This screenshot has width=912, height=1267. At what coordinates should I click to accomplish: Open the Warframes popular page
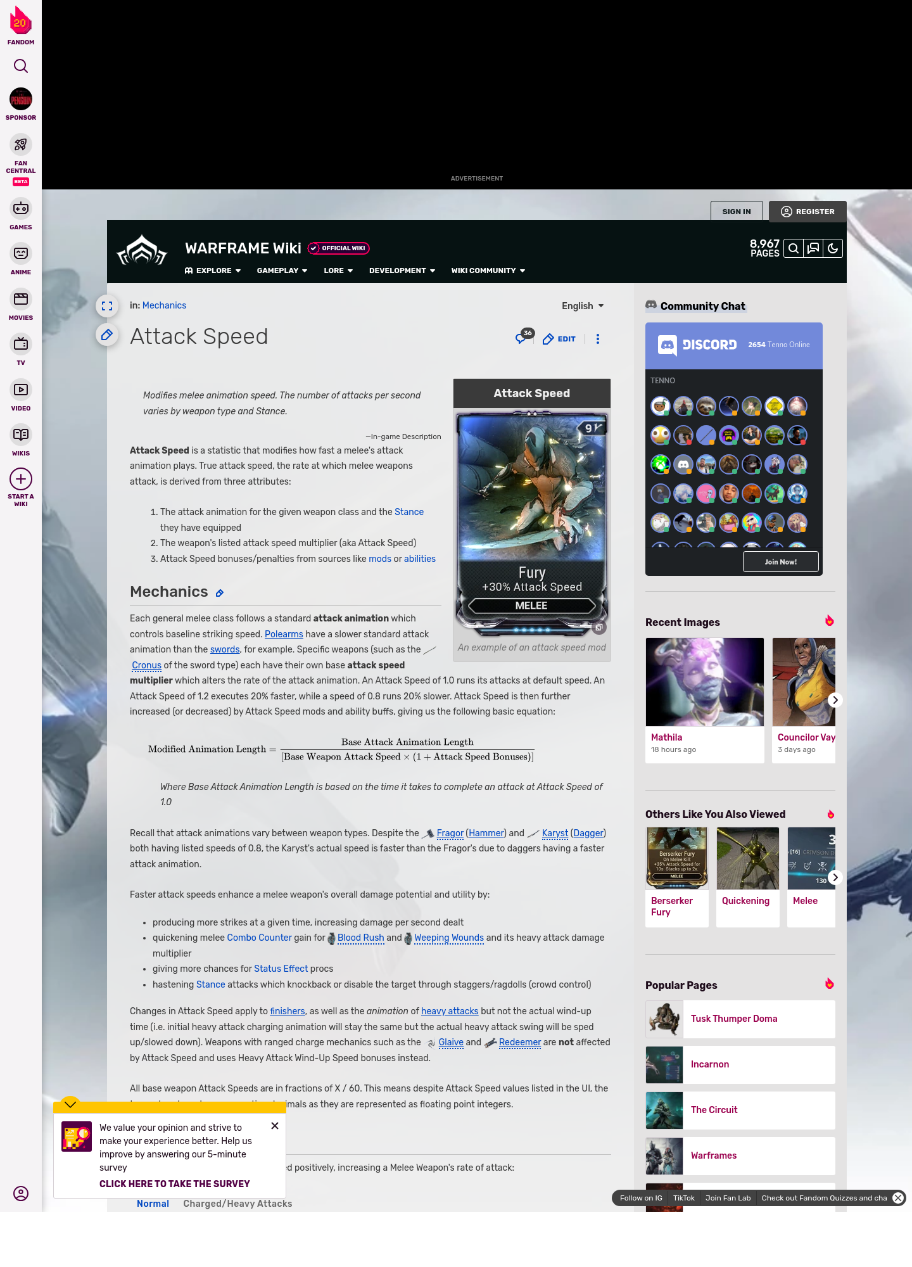tap(740, 1156)
